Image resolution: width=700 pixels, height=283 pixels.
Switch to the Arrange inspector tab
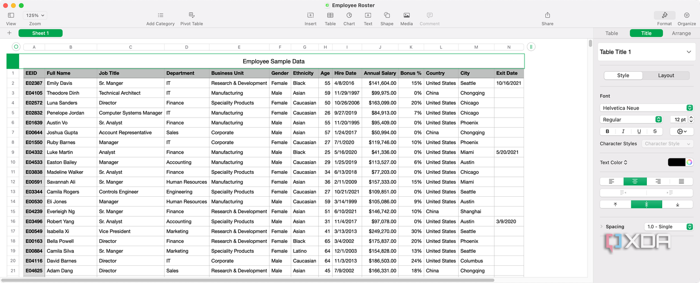[681, 33]
